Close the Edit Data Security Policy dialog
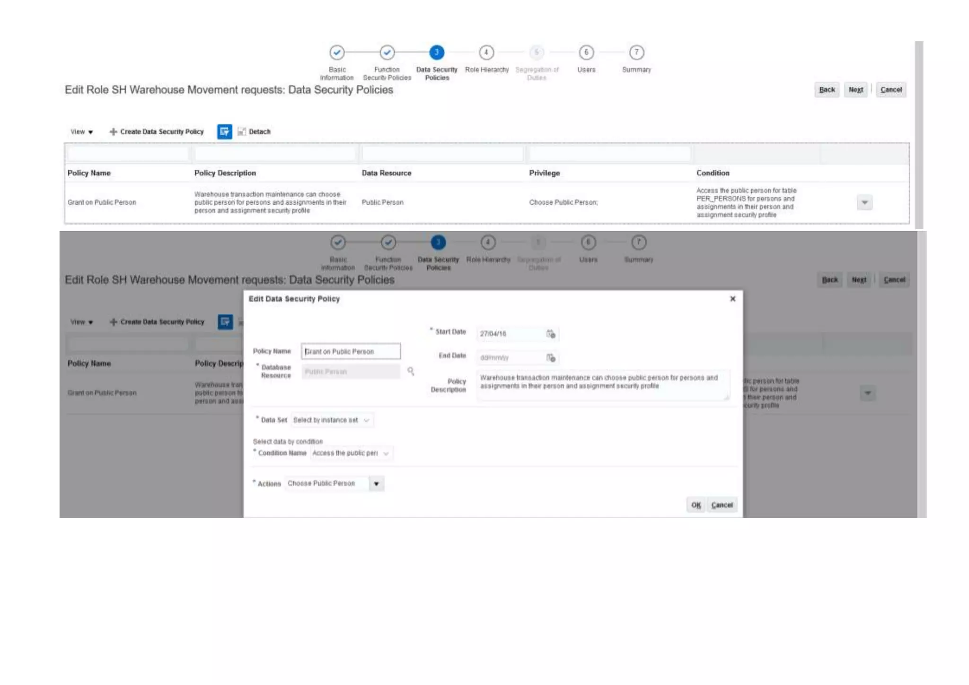 tap(732, 299)
